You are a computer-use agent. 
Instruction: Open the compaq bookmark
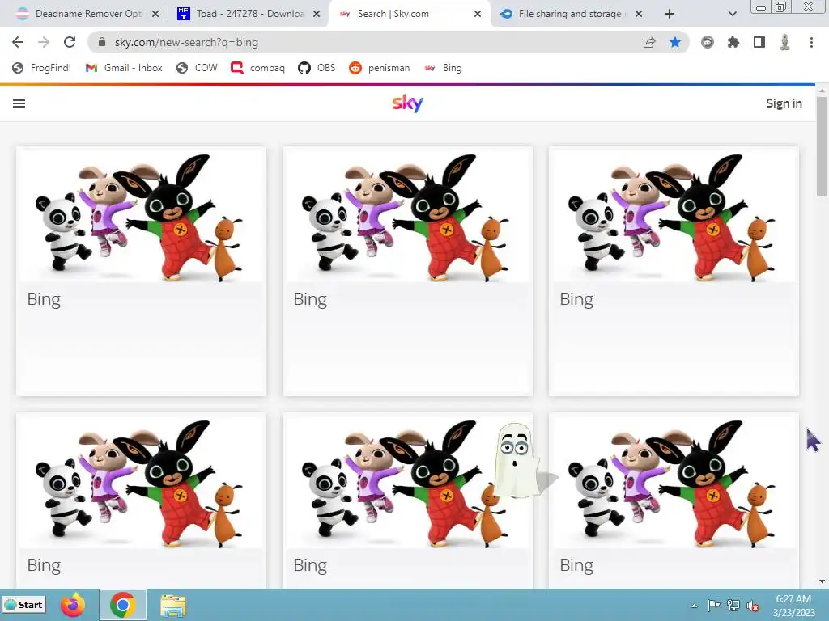[x=258, y=68]
